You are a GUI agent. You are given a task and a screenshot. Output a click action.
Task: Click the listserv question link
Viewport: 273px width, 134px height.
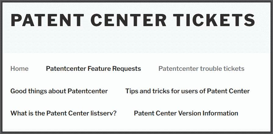click(63, 113)
